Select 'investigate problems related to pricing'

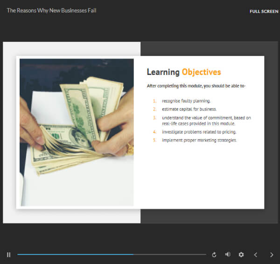pos(199,132)
